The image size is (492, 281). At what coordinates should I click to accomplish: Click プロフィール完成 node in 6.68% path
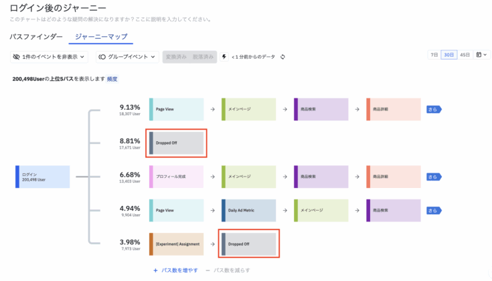click(x=176, y=177)
